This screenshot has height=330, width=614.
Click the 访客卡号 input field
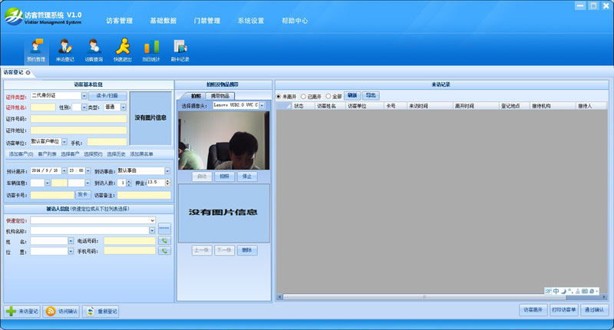[52, 195]
